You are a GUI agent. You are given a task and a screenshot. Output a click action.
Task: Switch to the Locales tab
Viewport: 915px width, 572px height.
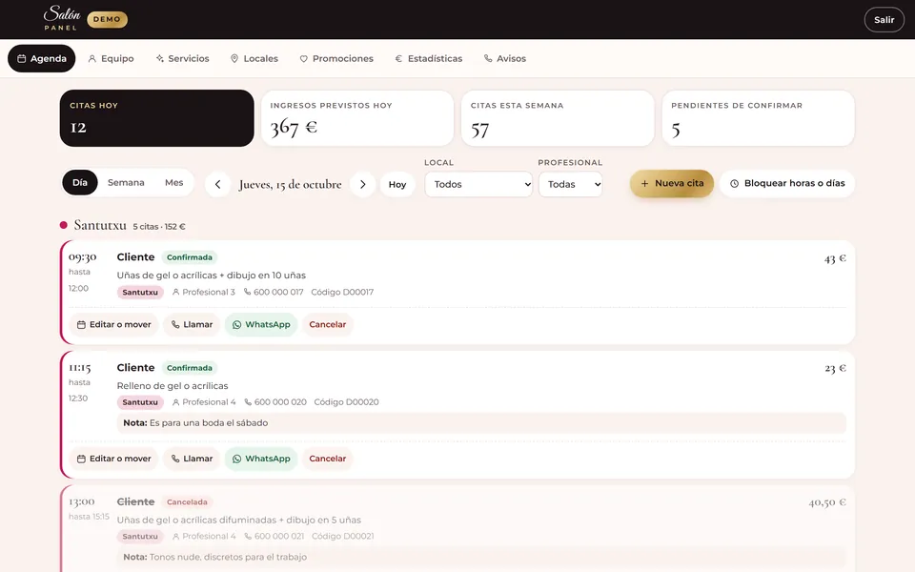[254, 58]
